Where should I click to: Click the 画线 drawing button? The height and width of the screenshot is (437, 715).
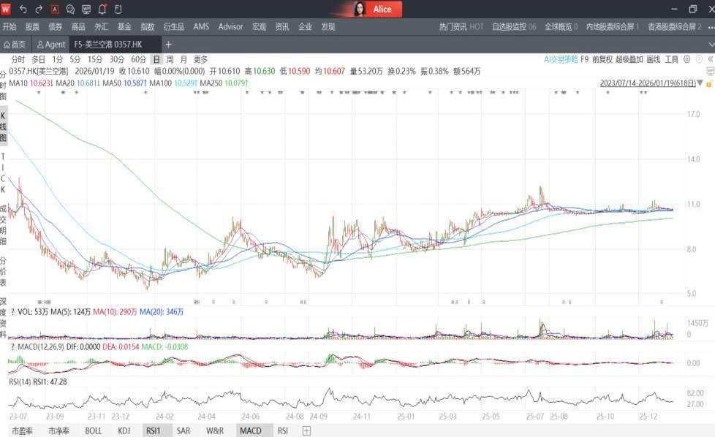pos(654,59)
